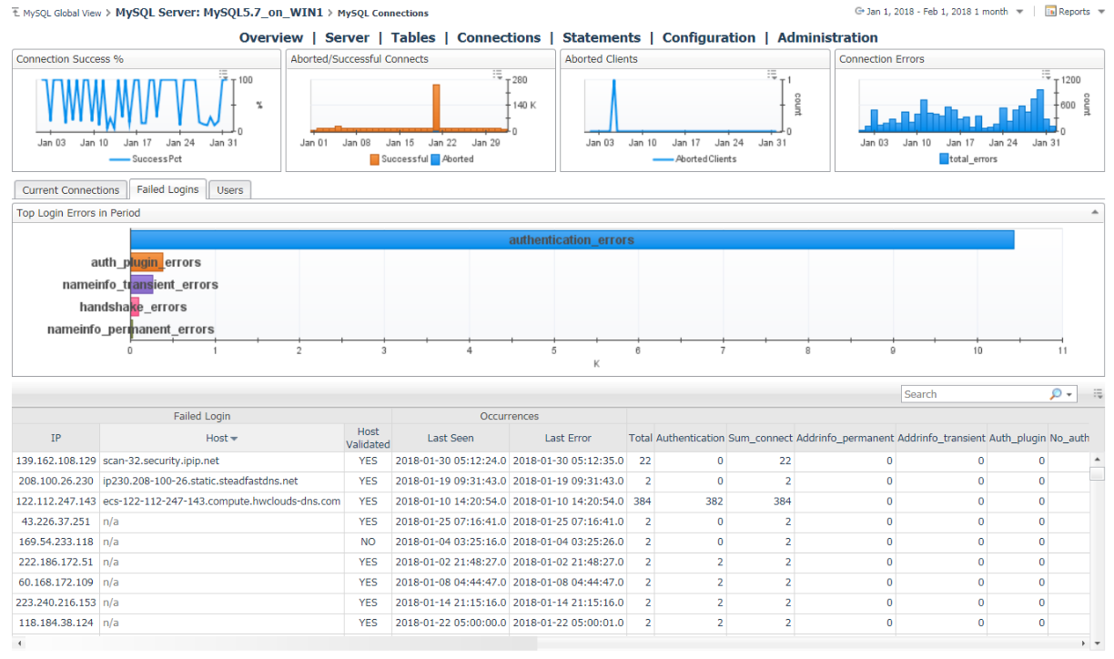Screen dimensions: 1114x659
Task: Click the authentication_errors bar in chart
Action: coord(572,239)
